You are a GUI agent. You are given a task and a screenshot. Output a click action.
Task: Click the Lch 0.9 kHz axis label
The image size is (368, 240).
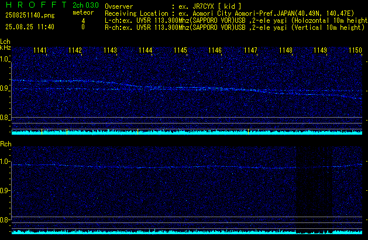tap(4, 88)
